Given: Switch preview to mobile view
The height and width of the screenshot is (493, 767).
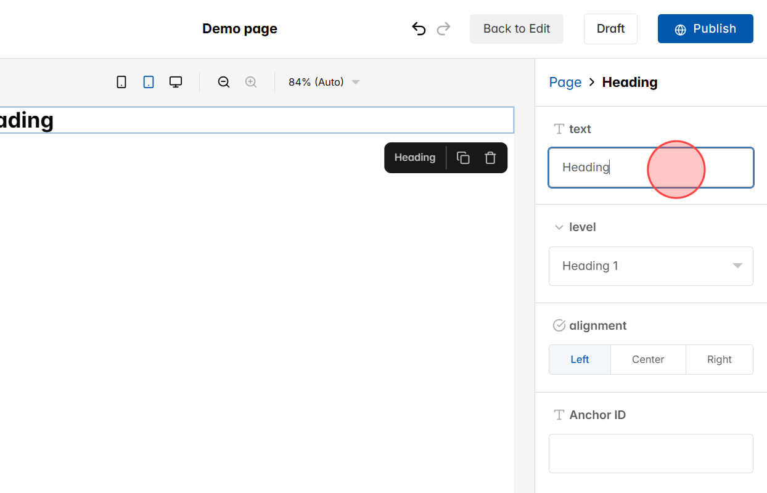Looking at the screenshot, I should 121,81.
